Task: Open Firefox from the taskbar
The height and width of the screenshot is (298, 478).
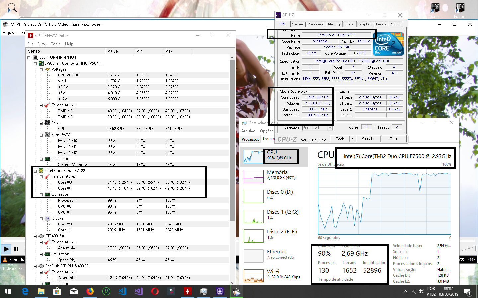Action: click(90, 291)
